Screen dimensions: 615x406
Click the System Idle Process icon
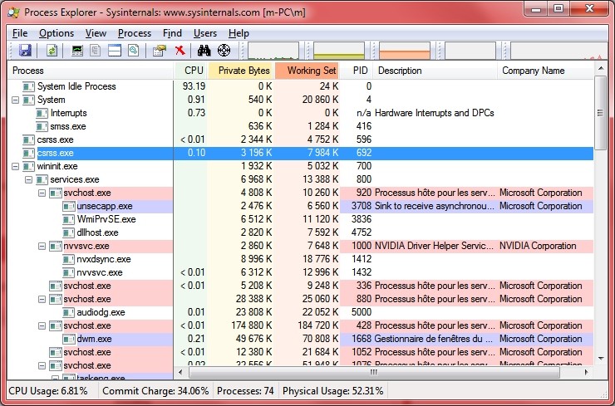pos(28,86)
